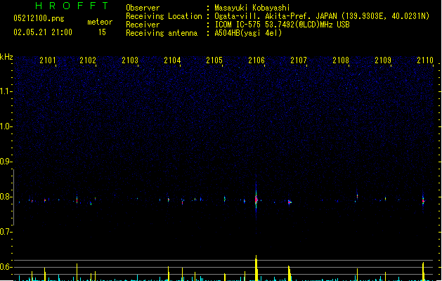Viewport: 442px width, 281px height.
Task: Click the meteor echo just before 2107
Action: click(290, 202)
